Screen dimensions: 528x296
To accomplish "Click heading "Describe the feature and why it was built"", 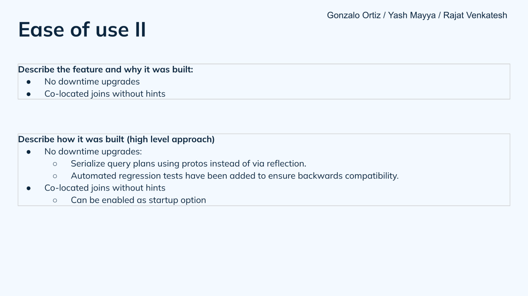I will tap(105, 69).
